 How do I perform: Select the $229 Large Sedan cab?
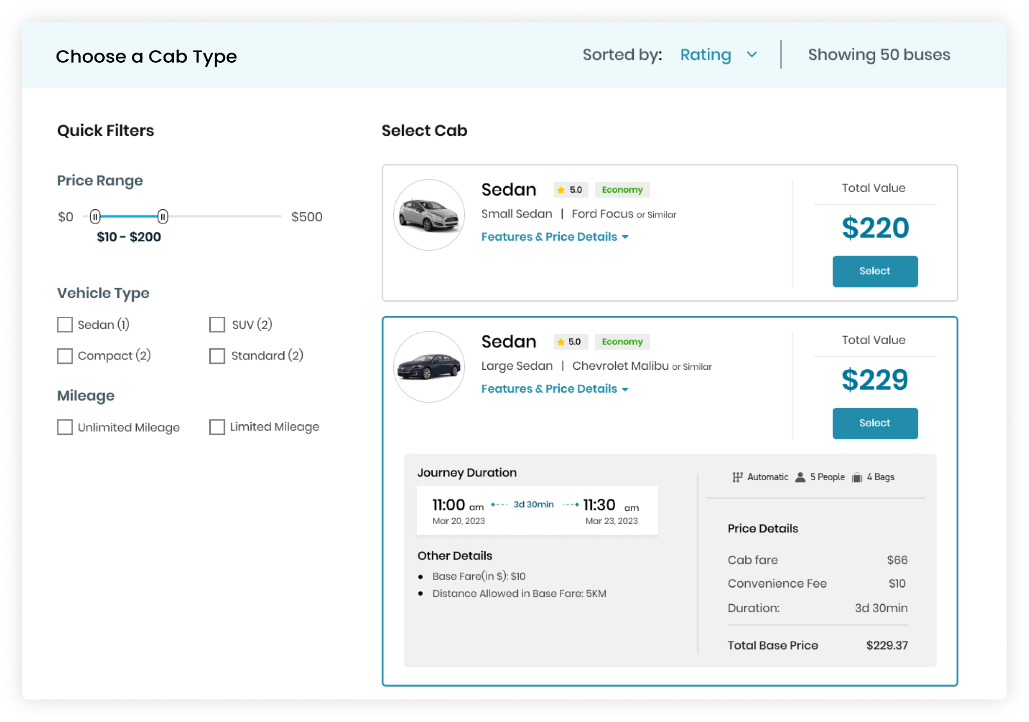(x=875, y=423)
